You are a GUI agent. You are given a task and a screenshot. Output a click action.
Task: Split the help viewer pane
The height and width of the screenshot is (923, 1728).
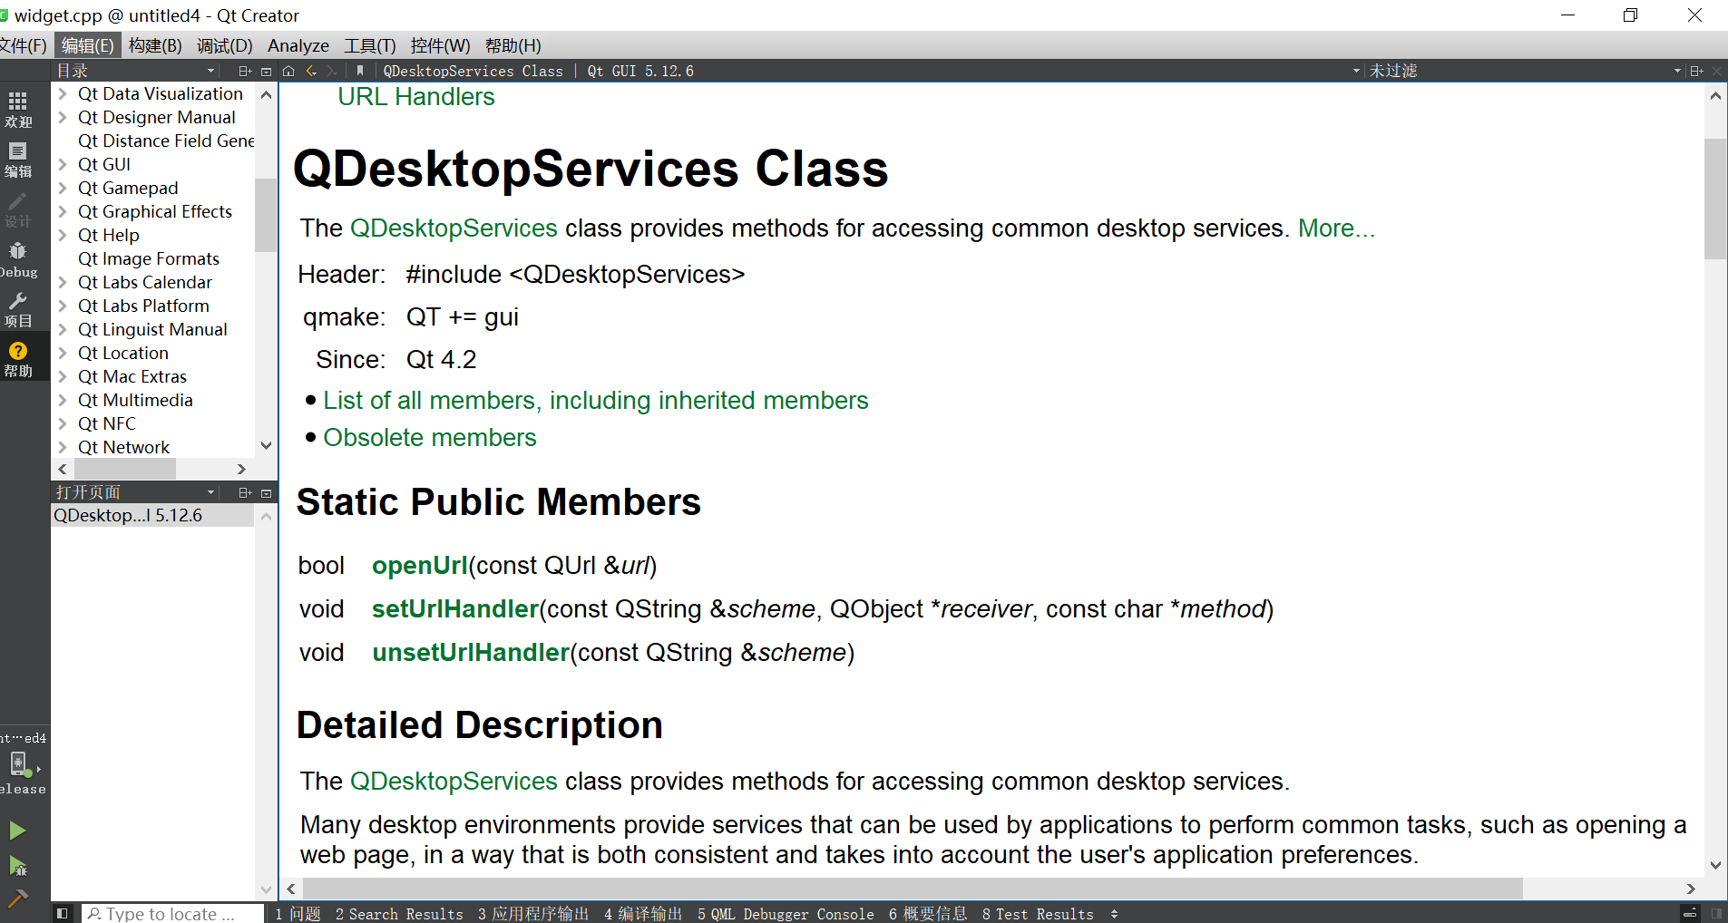(1696, 71)
